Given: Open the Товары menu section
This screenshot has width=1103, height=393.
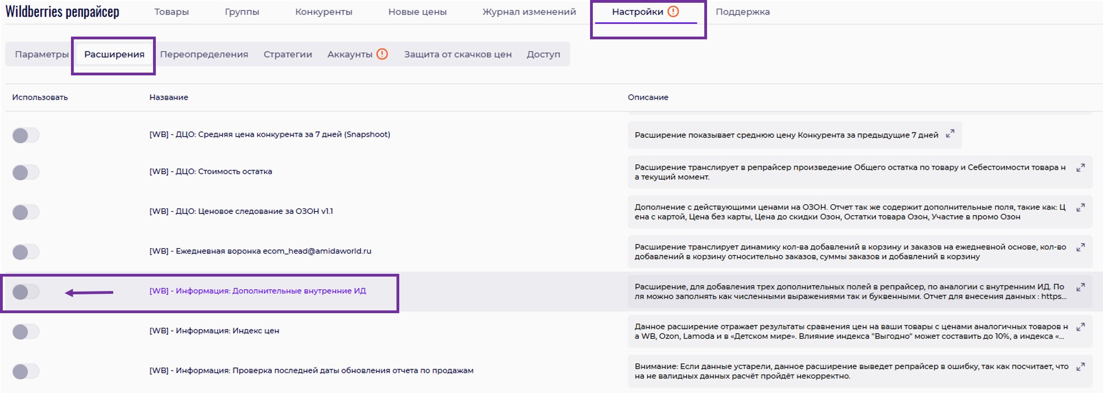Looking at the screenshot, I should [171, 12].
